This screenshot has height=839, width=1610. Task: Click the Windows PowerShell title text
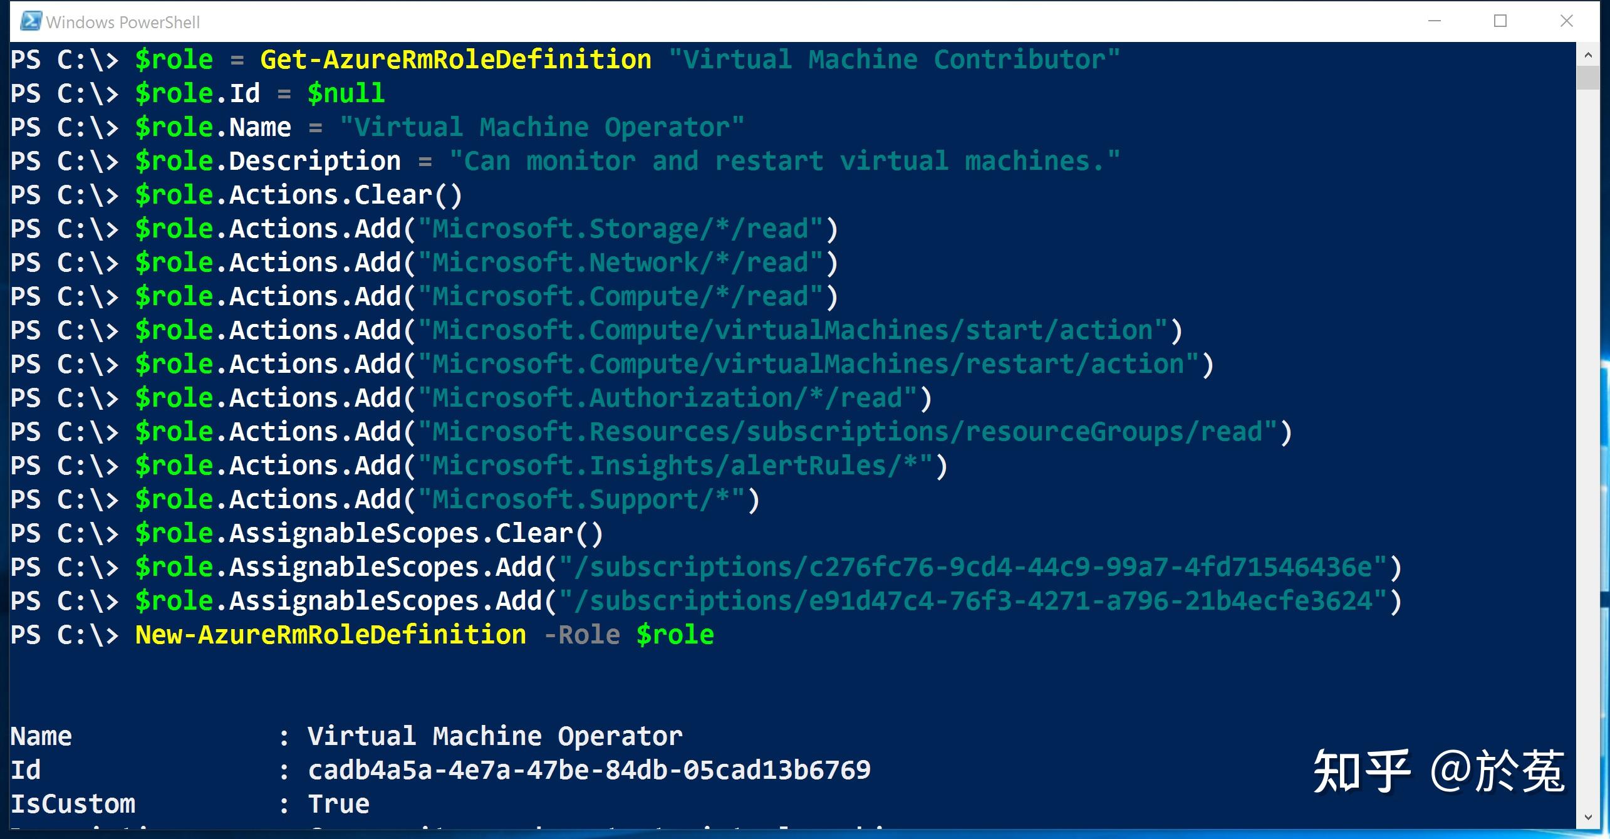[x=123, y=23]
